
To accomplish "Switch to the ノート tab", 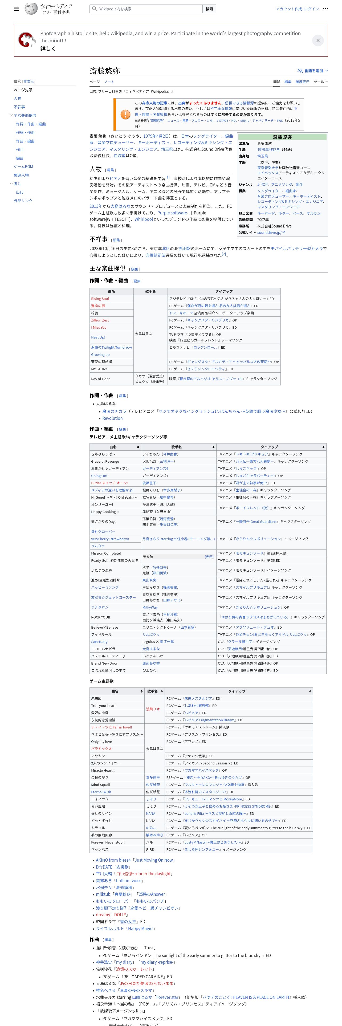I will [x=109, y=82].
